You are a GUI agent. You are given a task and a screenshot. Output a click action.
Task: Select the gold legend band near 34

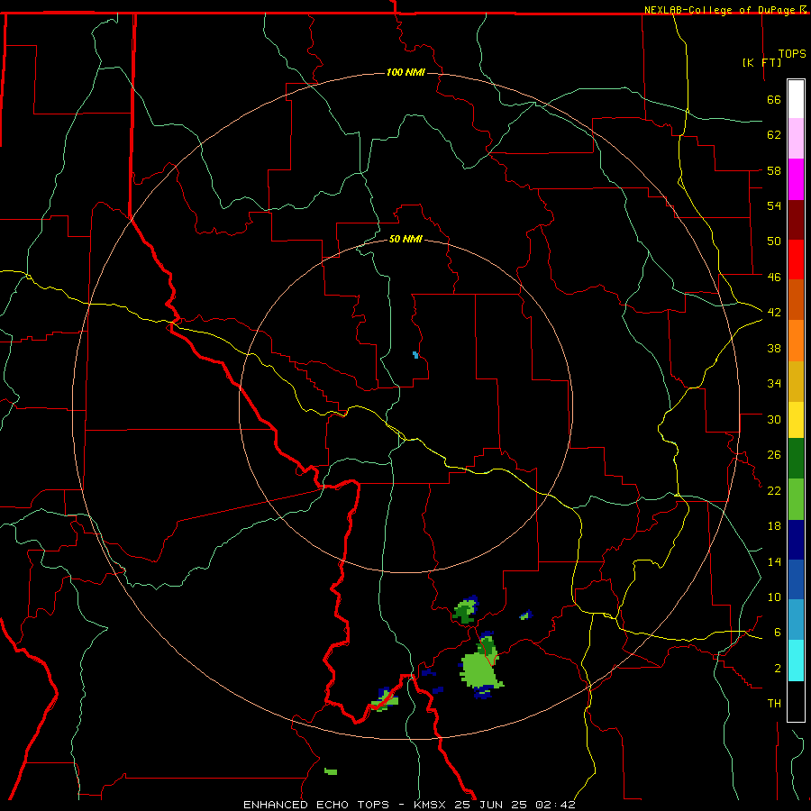796,381
